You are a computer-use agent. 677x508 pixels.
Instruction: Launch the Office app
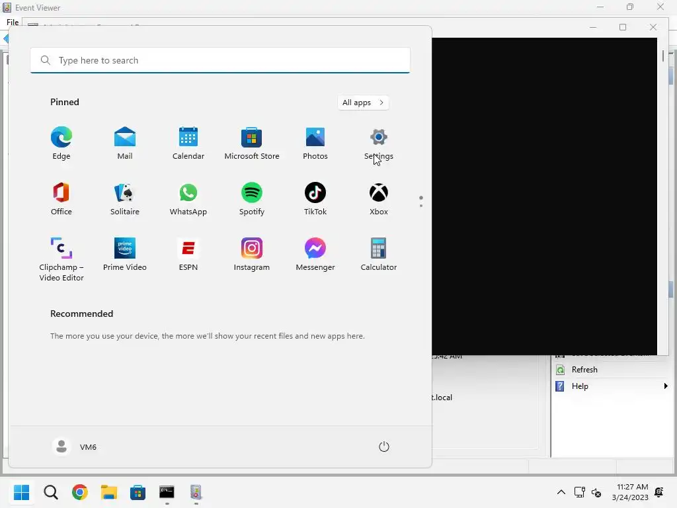61,198
